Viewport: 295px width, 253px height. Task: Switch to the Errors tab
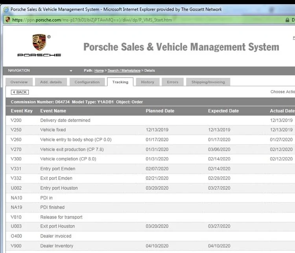tap(173, 82)
